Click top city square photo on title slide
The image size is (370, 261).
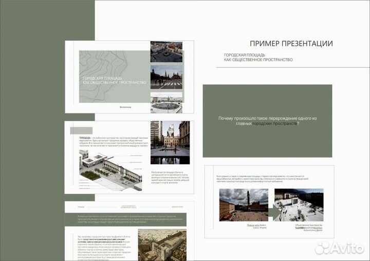[x=166, y=52]
